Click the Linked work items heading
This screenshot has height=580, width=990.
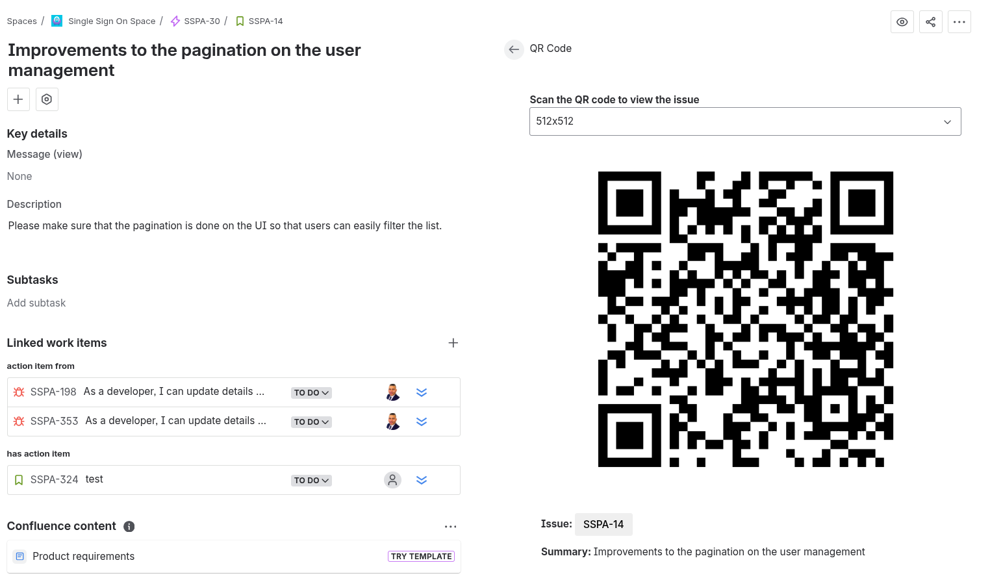pyautogui.click(x=57, y=343)
